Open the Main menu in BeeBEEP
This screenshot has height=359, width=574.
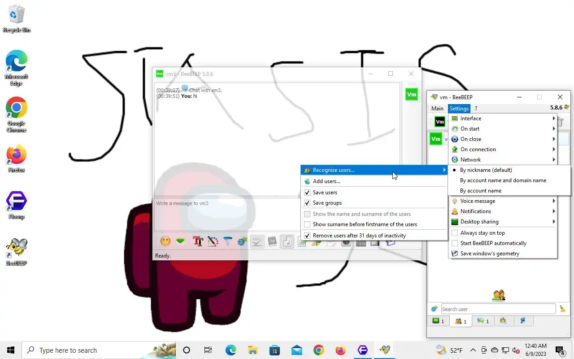[437, 108]
